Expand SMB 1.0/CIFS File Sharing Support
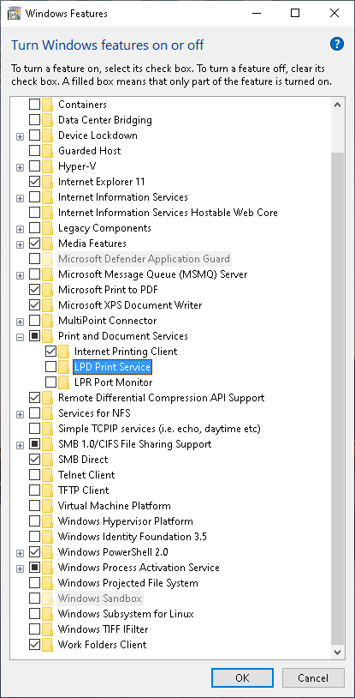This screenshot has height=698, width=355. (20, 445)
